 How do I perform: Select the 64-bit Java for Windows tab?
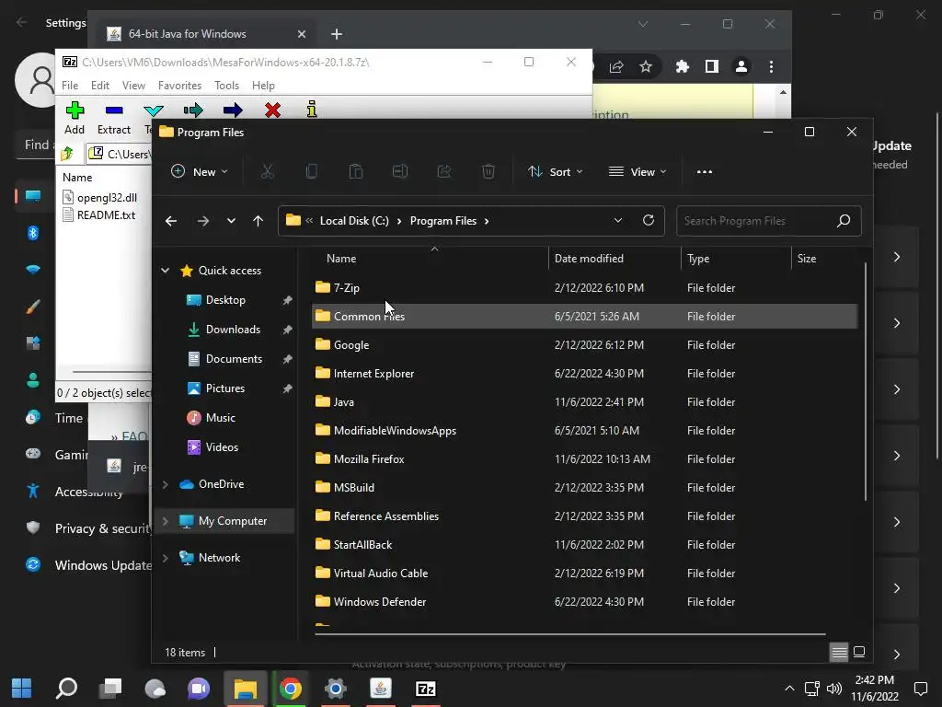pos(206,34)
